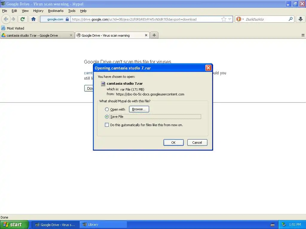
Task: Switch to the Library taskbar window
Action: (x=103, y=225)
